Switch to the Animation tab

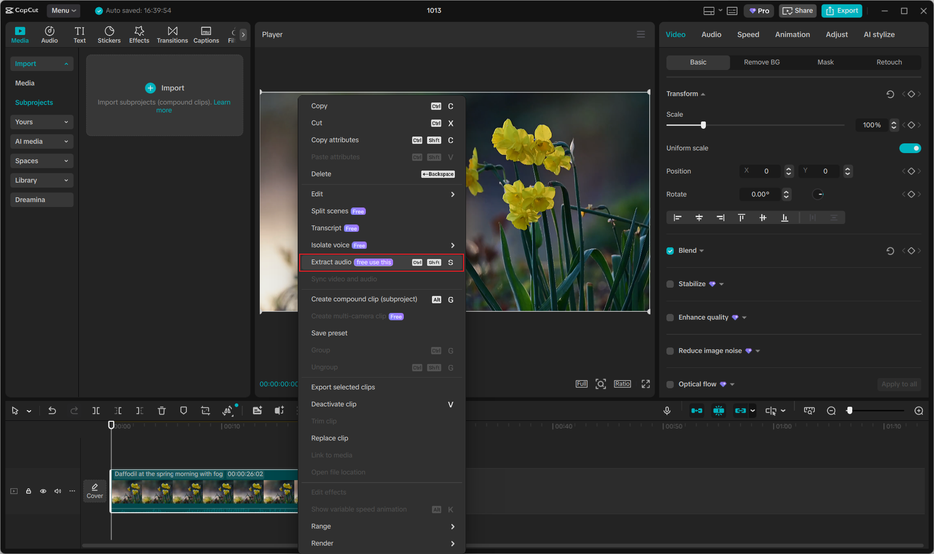point(792,35)
